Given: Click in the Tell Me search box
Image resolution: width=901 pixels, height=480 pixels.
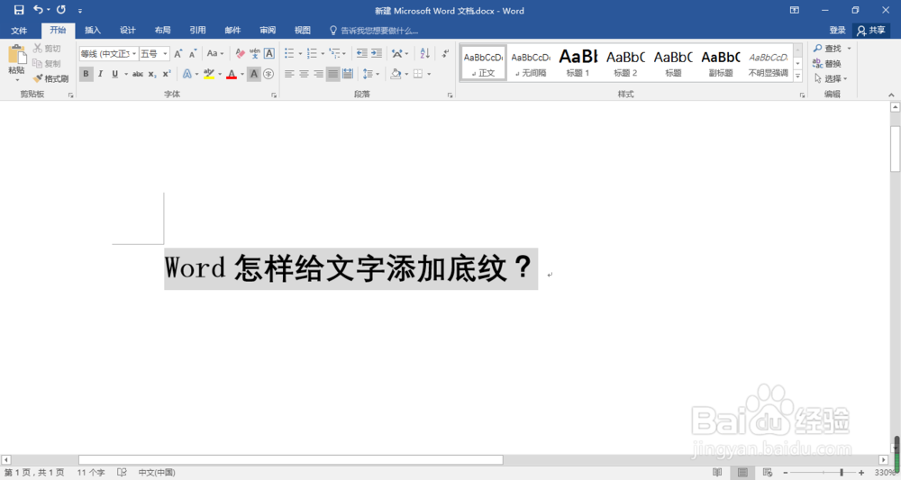Looking at the screenshot, I should tap(379, 31).
